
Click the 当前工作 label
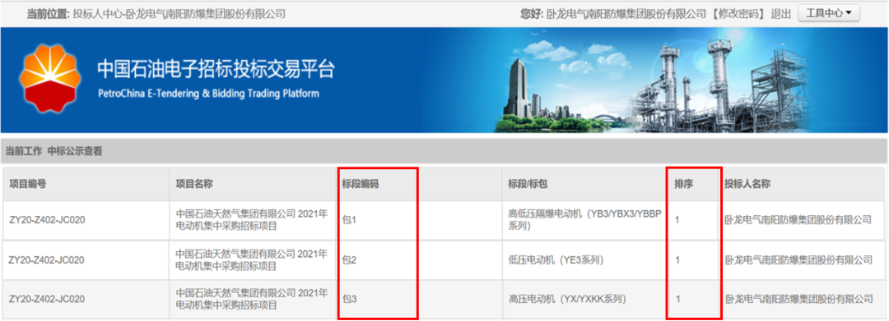pyautogui.click(x=24, y=151)
